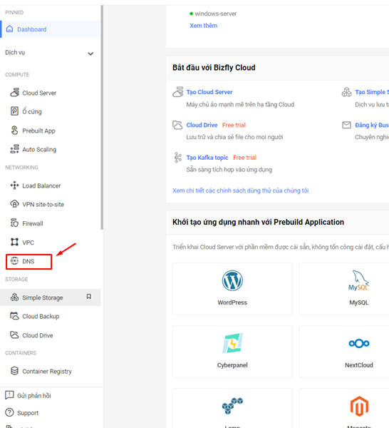Image resolution: width=389 pixels, height=428 pixels.
Task: Open Cloud Server icon in sidebar
Action: (14, 93)
